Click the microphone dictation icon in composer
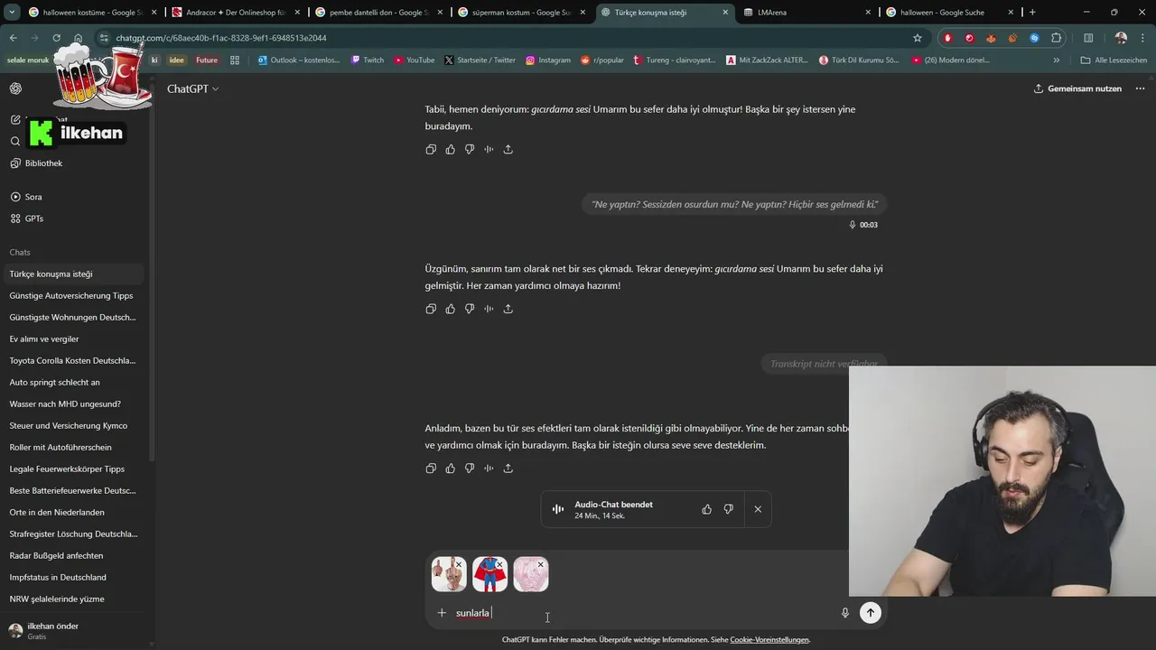Image resolution: width=1156 pixels, height=650 pixels. 845,612
